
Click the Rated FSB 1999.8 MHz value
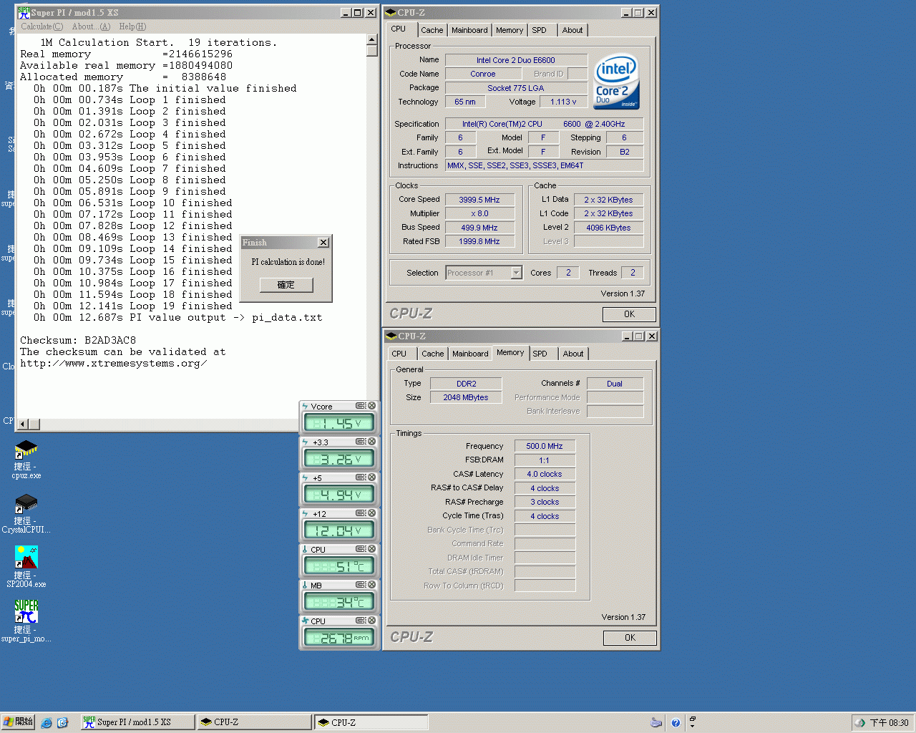tap(479, 241)
